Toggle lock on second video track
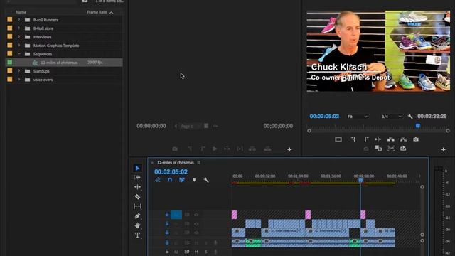 click(x=167, y=224)
